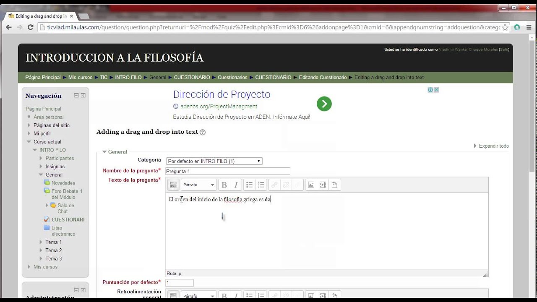Hide the Administración block at the bottom
Image resolution: width=537 pixels, height=302 pixels.
76,290
